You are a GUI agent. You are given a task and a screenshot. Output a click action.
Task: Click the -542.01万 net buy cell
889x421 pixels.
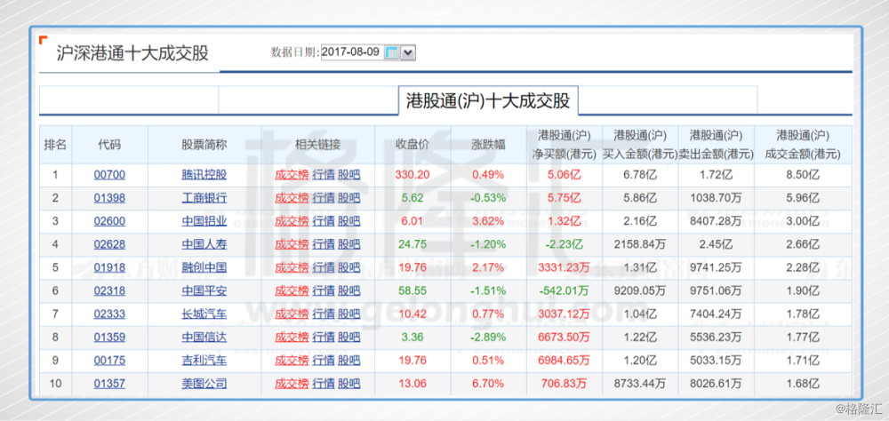[x=565, y=291]
